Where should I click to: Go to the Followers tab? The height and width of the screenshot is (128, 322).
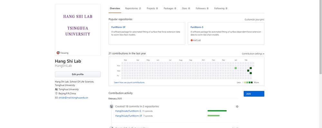pos(202,8)
